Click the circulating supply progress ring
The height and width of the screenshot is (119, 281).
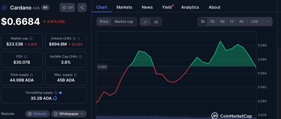tap(55, 98)
